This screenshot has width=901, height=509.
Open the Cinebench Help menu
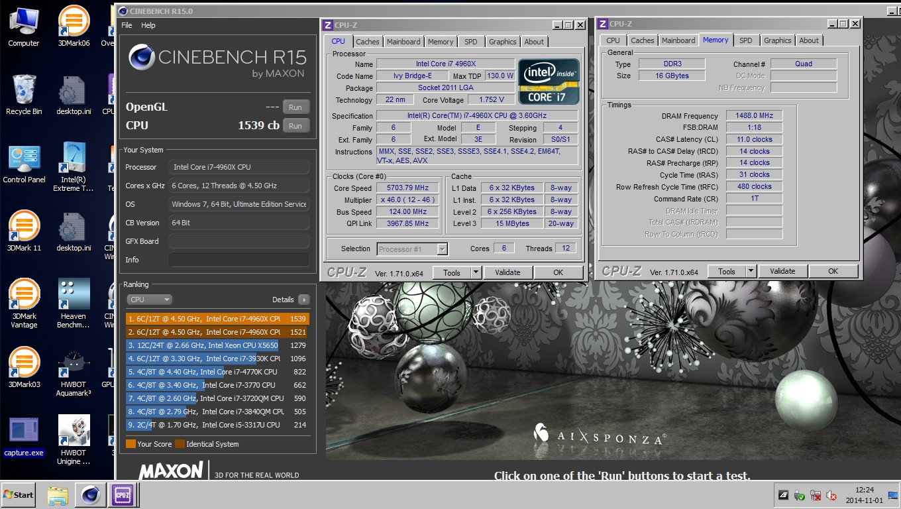pyautogui.click(x=148, y=25)
